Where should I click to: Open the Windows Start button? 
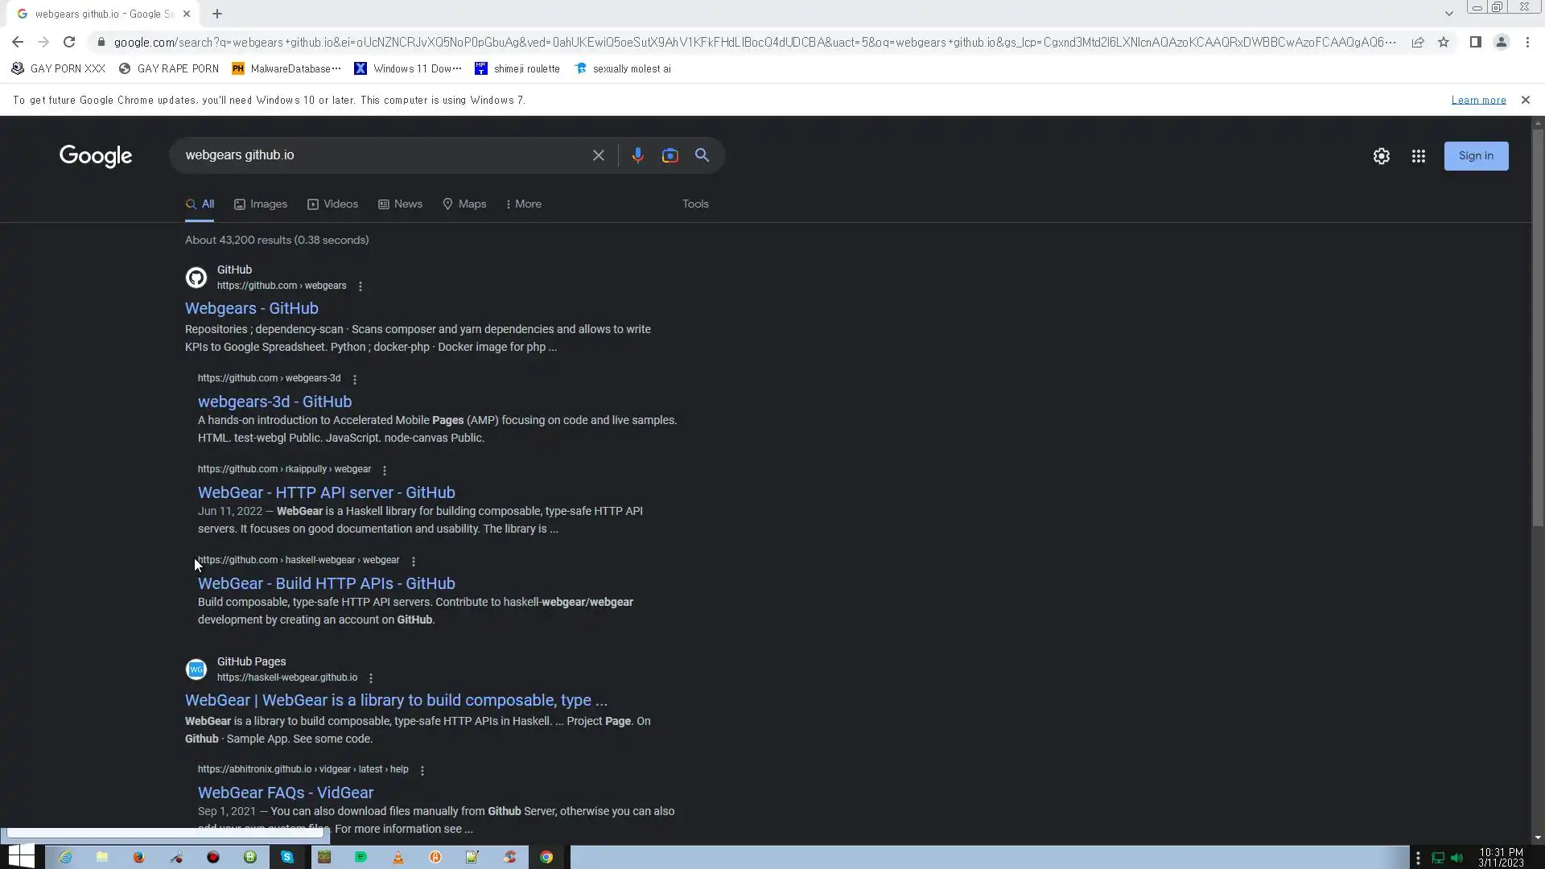22,856
